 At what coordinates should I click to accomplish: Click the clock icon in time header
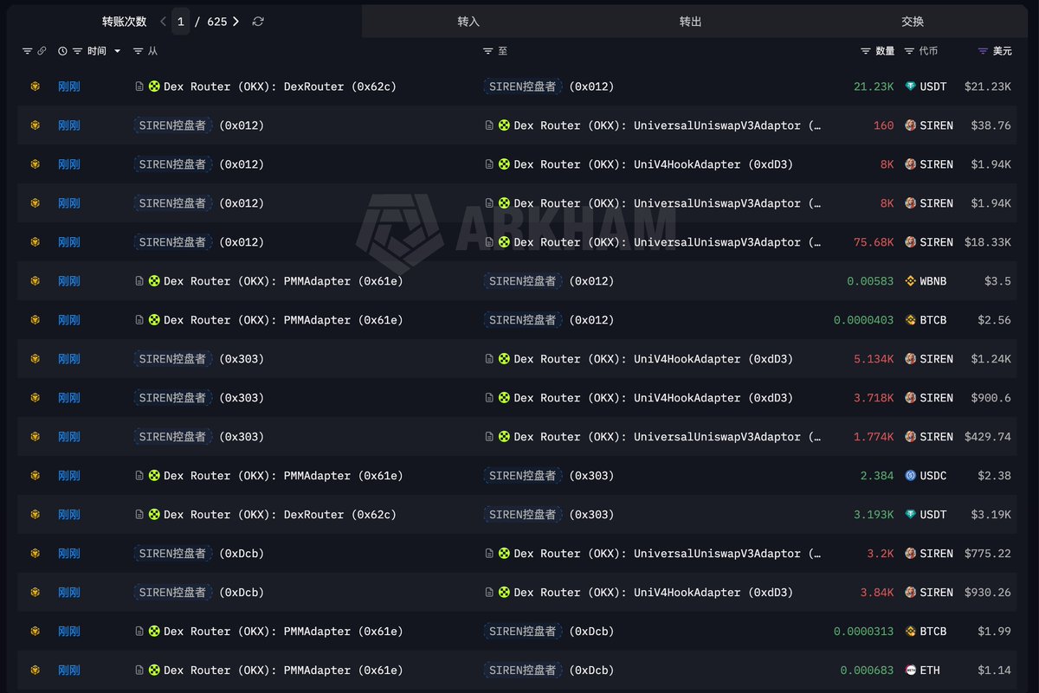point(62,52)
